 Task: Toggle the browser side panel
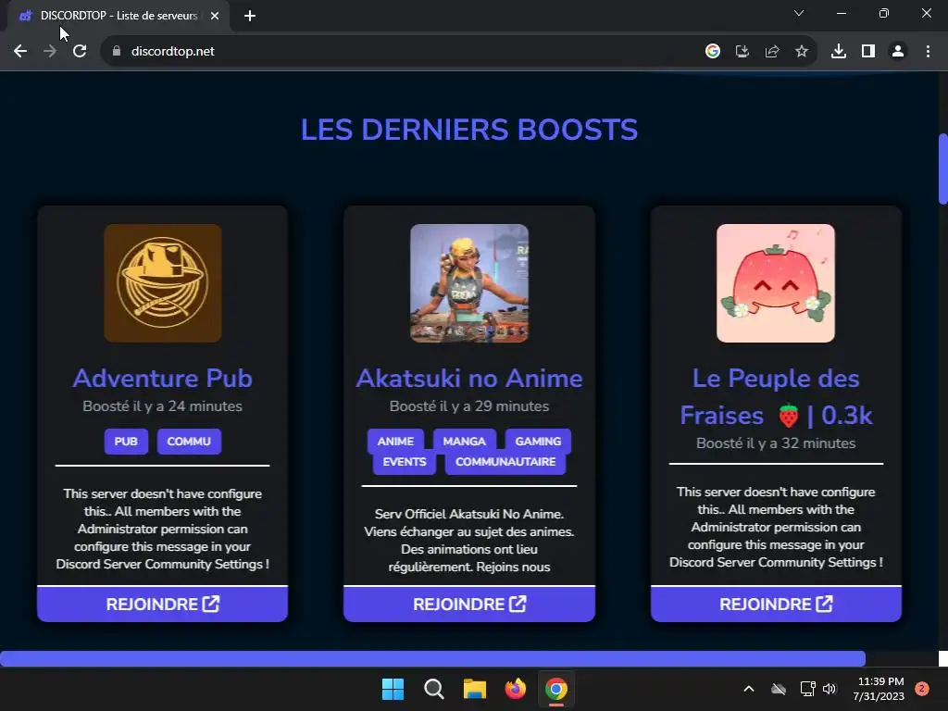click(x=868, y=52)
